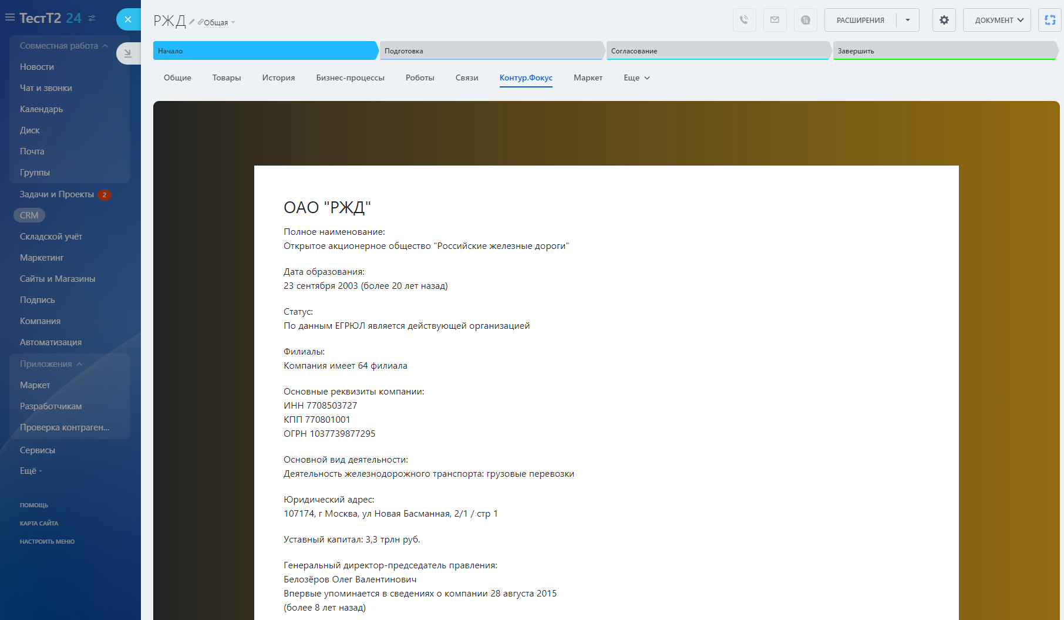Expand the РАСШИРЕНИЯ dropdown arrow
The height and width of the screenshot is (620, 1064).
908,20
